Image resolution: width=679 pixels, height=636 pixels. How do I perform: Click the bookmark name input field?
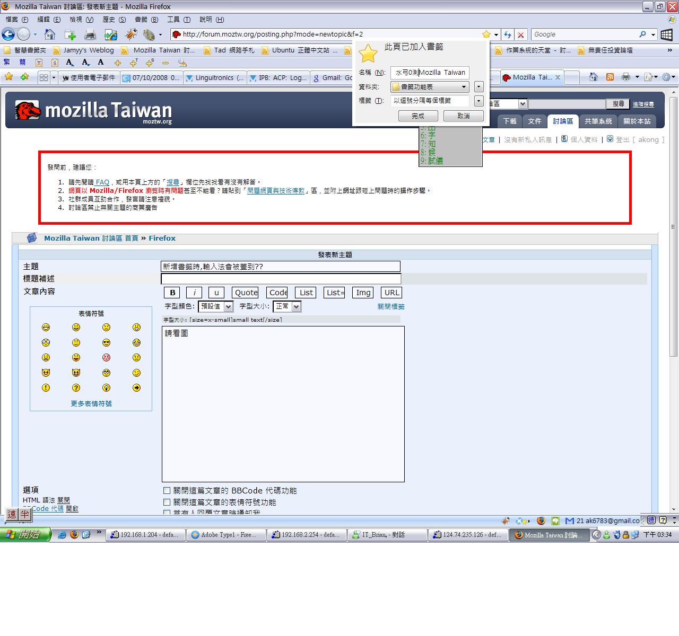(430, 72)
